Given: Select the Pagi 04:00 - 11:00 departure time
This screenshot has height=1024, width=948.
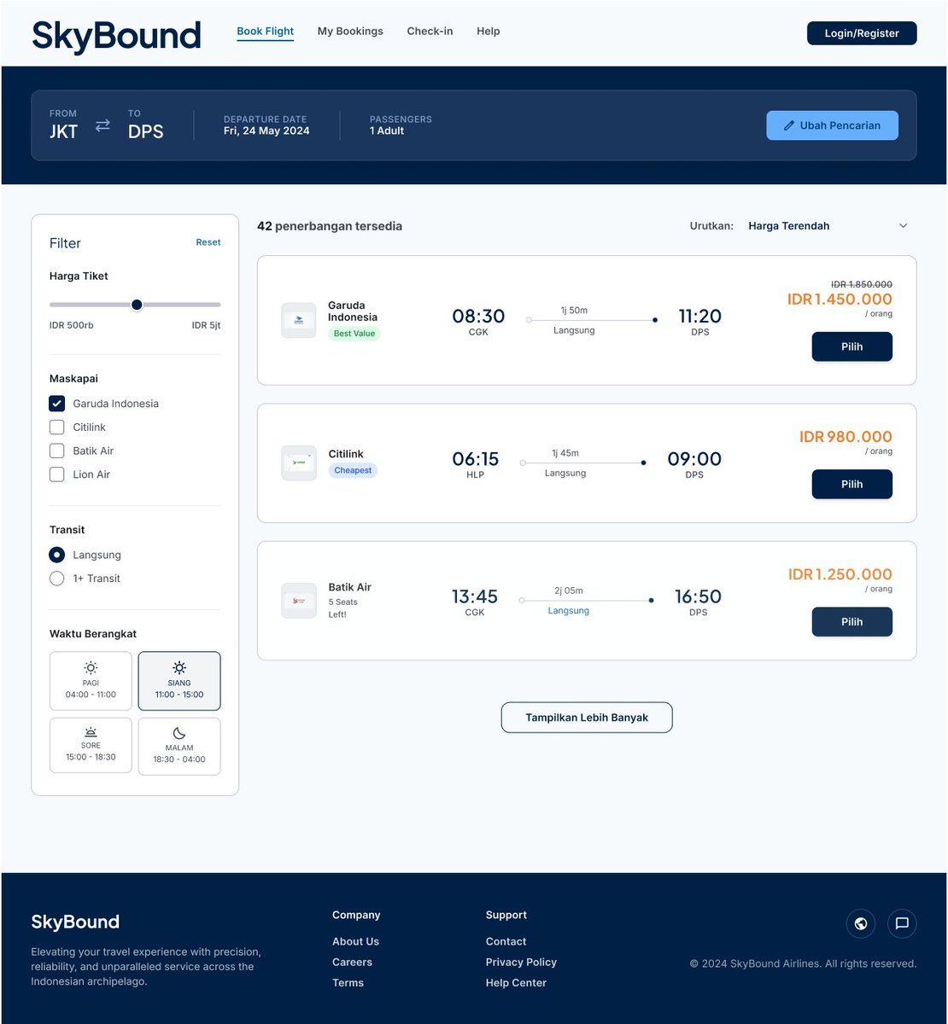Looking at the screenshot, I should 91,681.
